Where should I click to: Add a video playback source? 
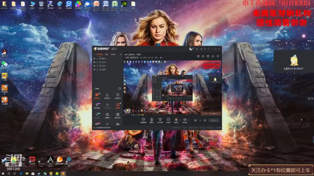click(168, 120)
